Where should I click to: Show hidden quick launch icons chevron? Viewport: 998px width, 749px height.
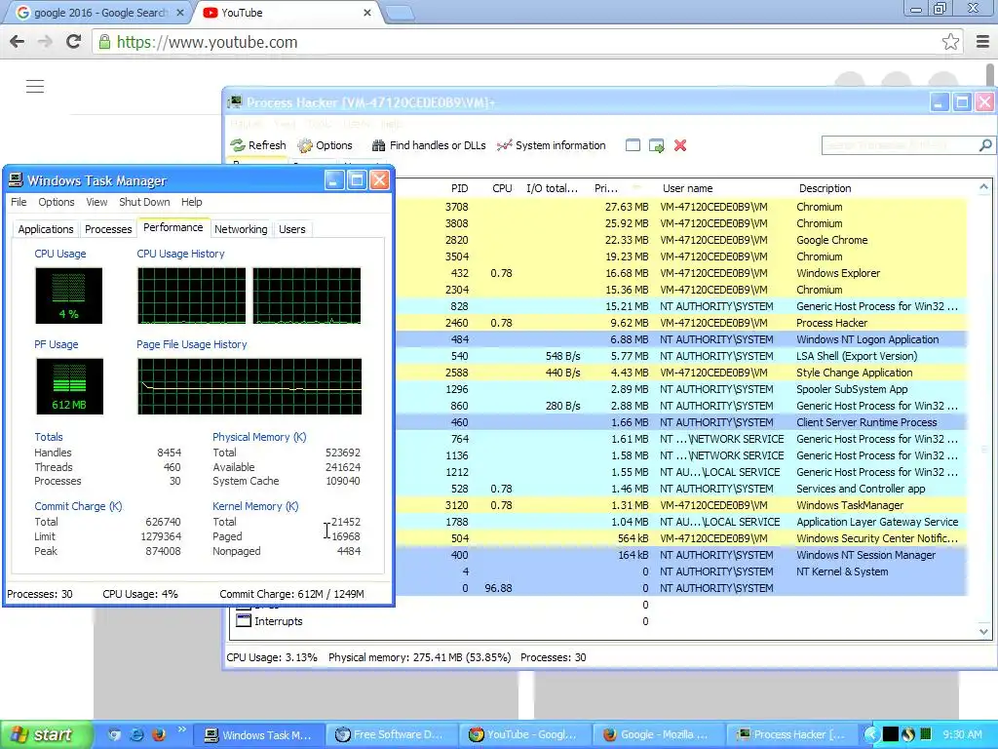tap(181, 729)
